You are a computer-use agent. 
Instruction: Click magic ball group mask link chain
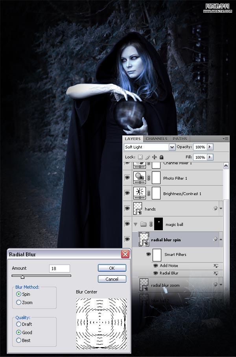point(151,224)
